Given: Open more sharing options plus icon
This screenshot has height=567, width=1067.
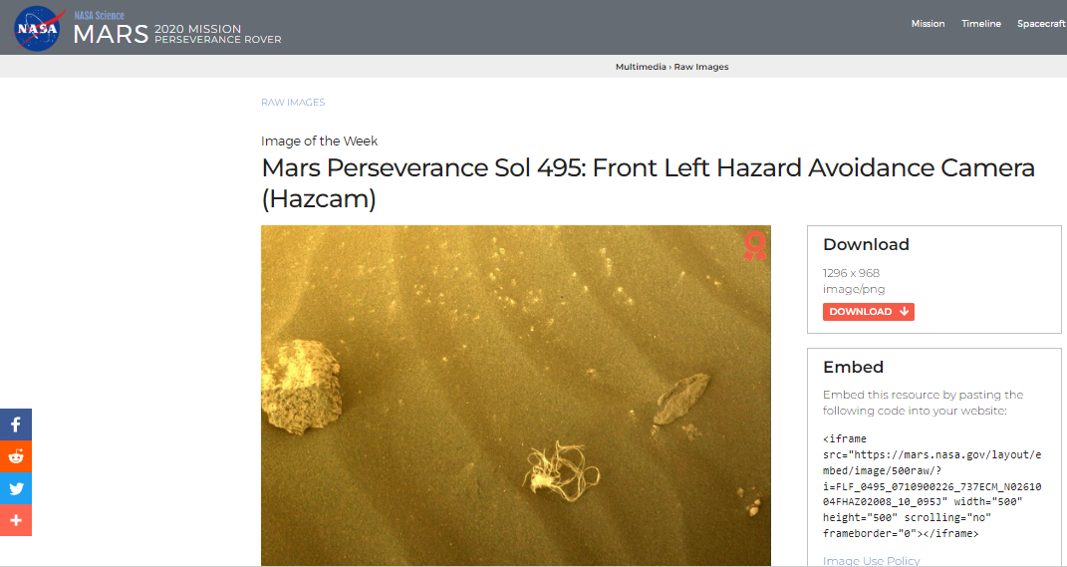Looking at the screenshot, I should coord(16,521).
